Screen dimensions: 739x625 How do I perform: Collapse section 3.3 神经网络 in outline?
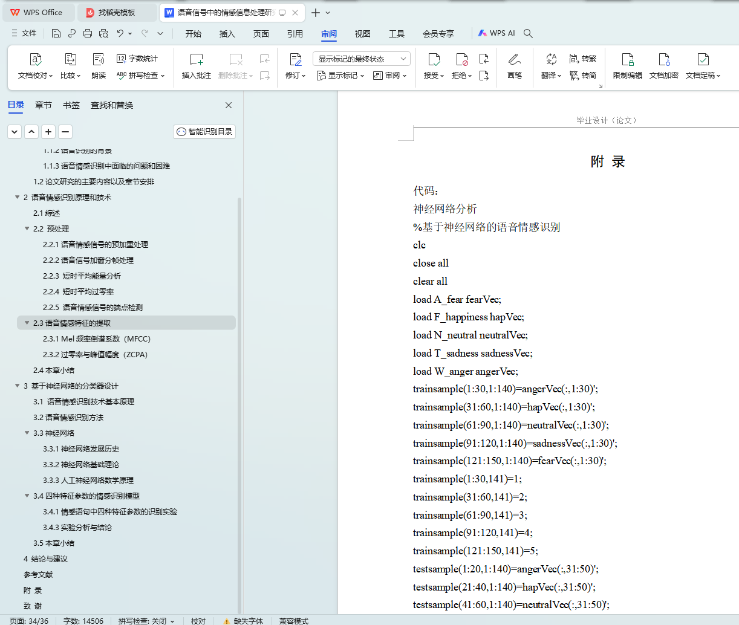point(27,433)
